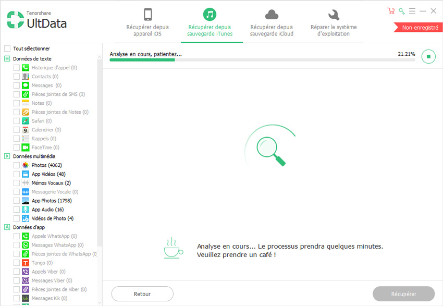Click the Rappels list icon
The image size is (443, 306).
(x=26, y=139)
